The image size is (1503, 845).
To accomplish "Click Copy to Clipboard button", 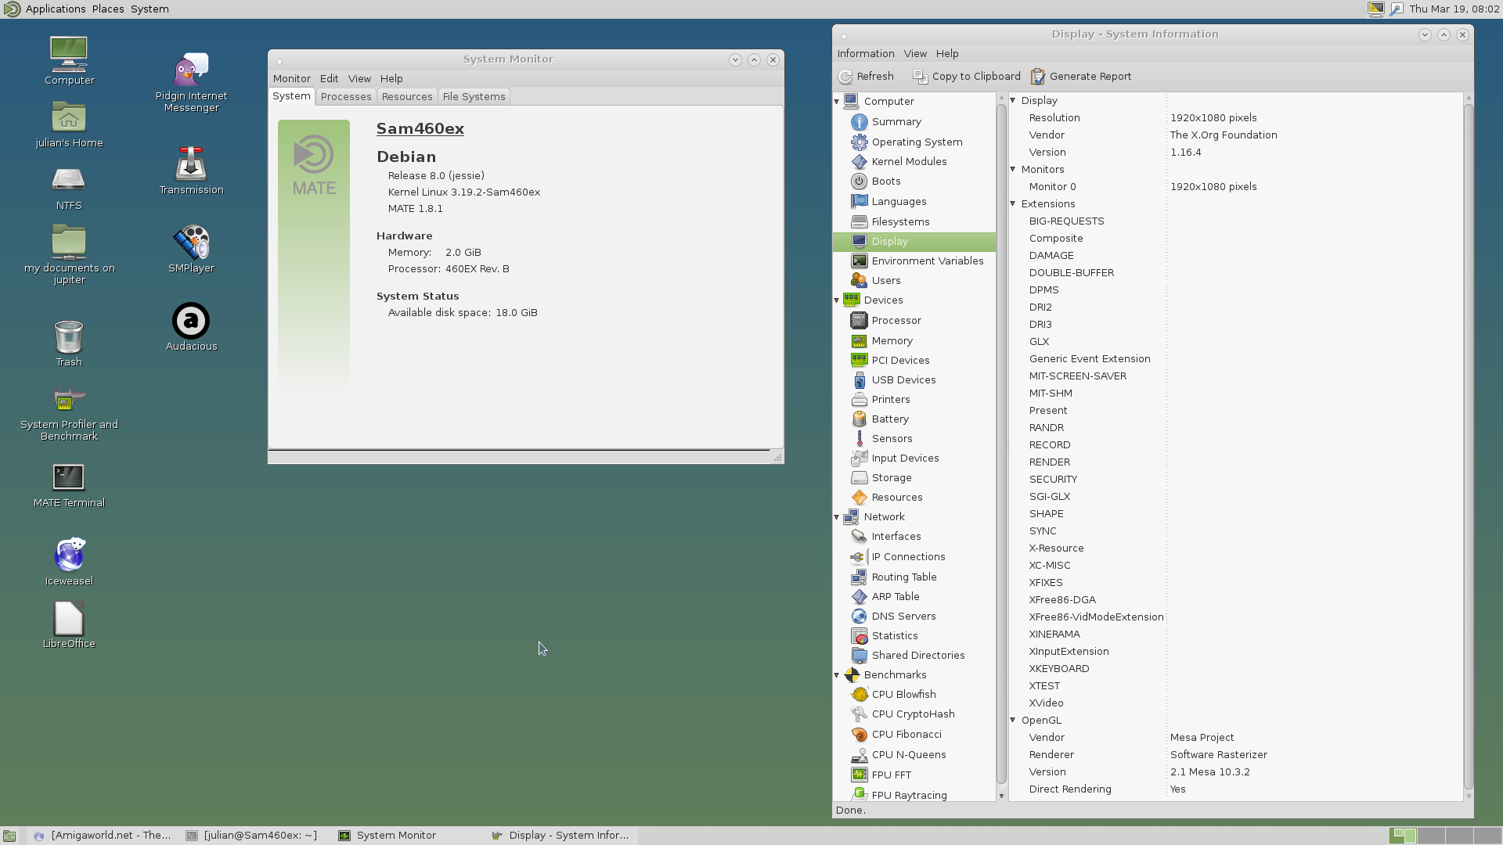I will coord(967,77).
